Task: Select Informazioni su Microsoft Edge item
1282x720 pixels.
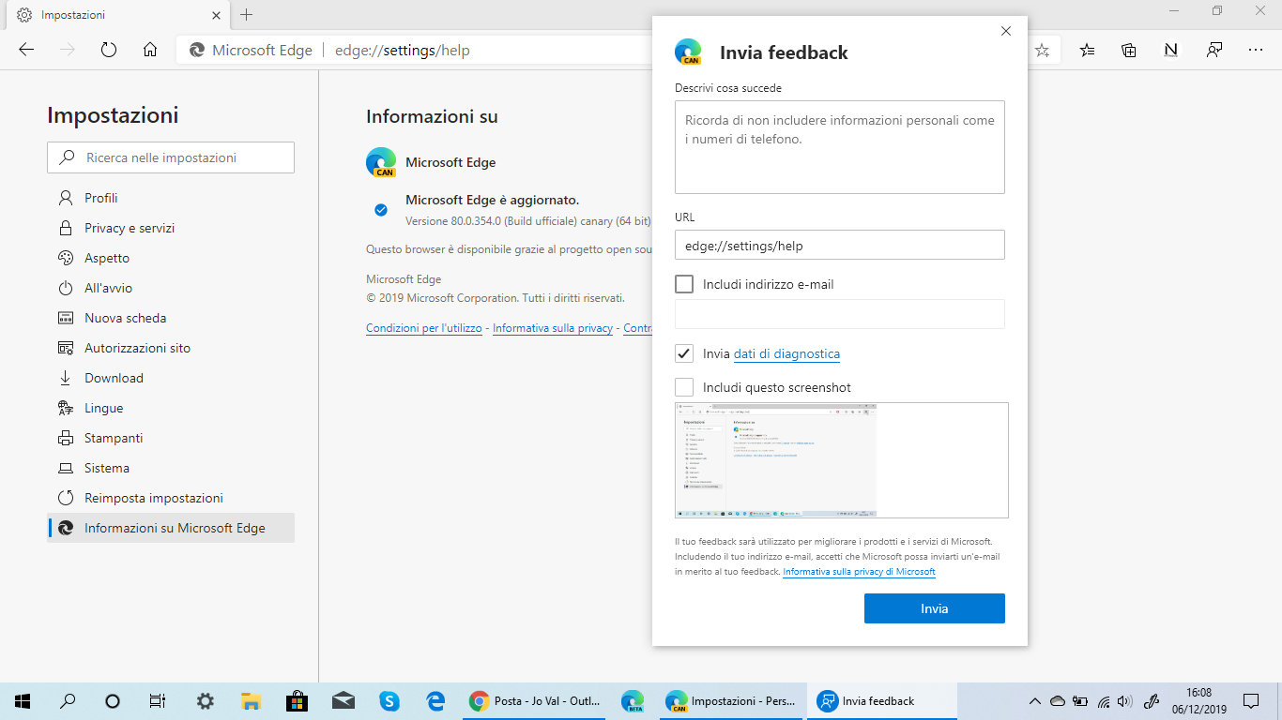Action: (x=171, y=528)
